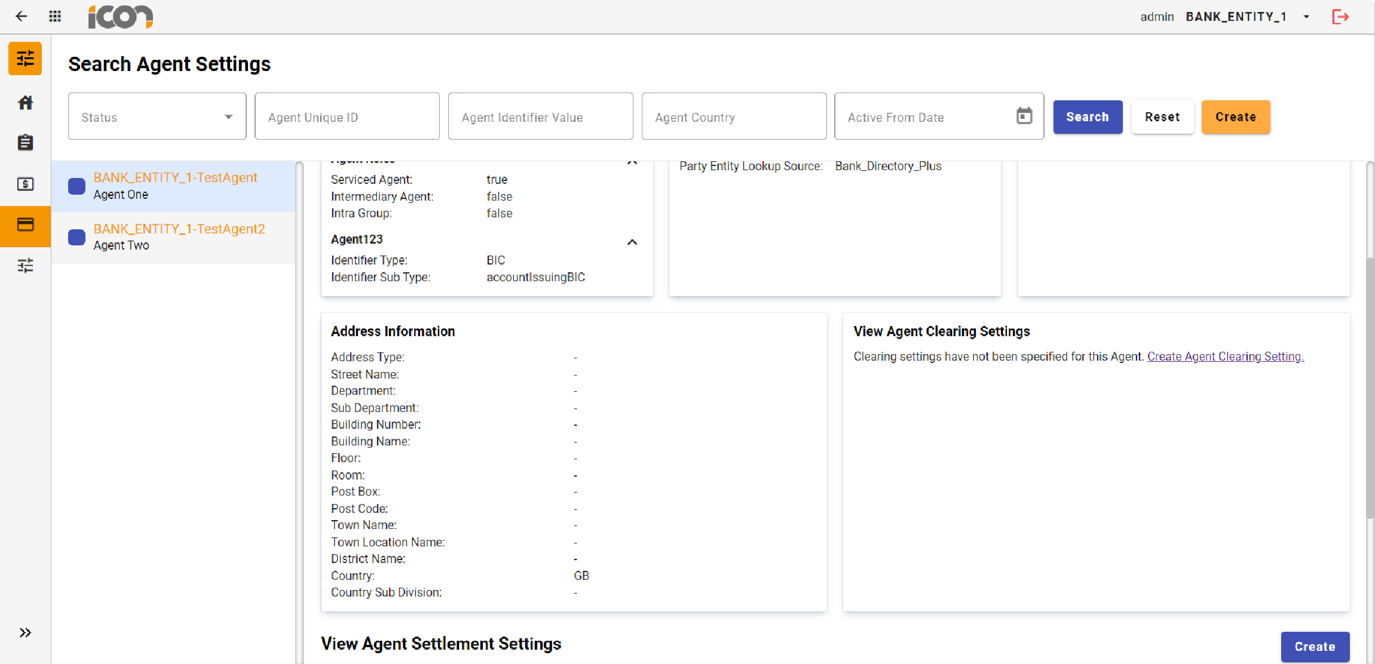Open the home sidebar icon
Image resolution: width=1375 pixels, height=664 pixels.
(x=25, y=103)
